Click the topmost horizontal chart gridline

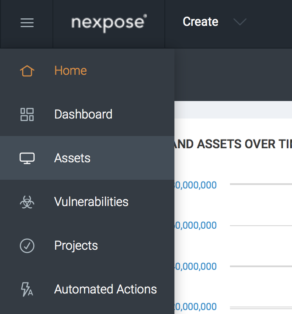point(261,185)
